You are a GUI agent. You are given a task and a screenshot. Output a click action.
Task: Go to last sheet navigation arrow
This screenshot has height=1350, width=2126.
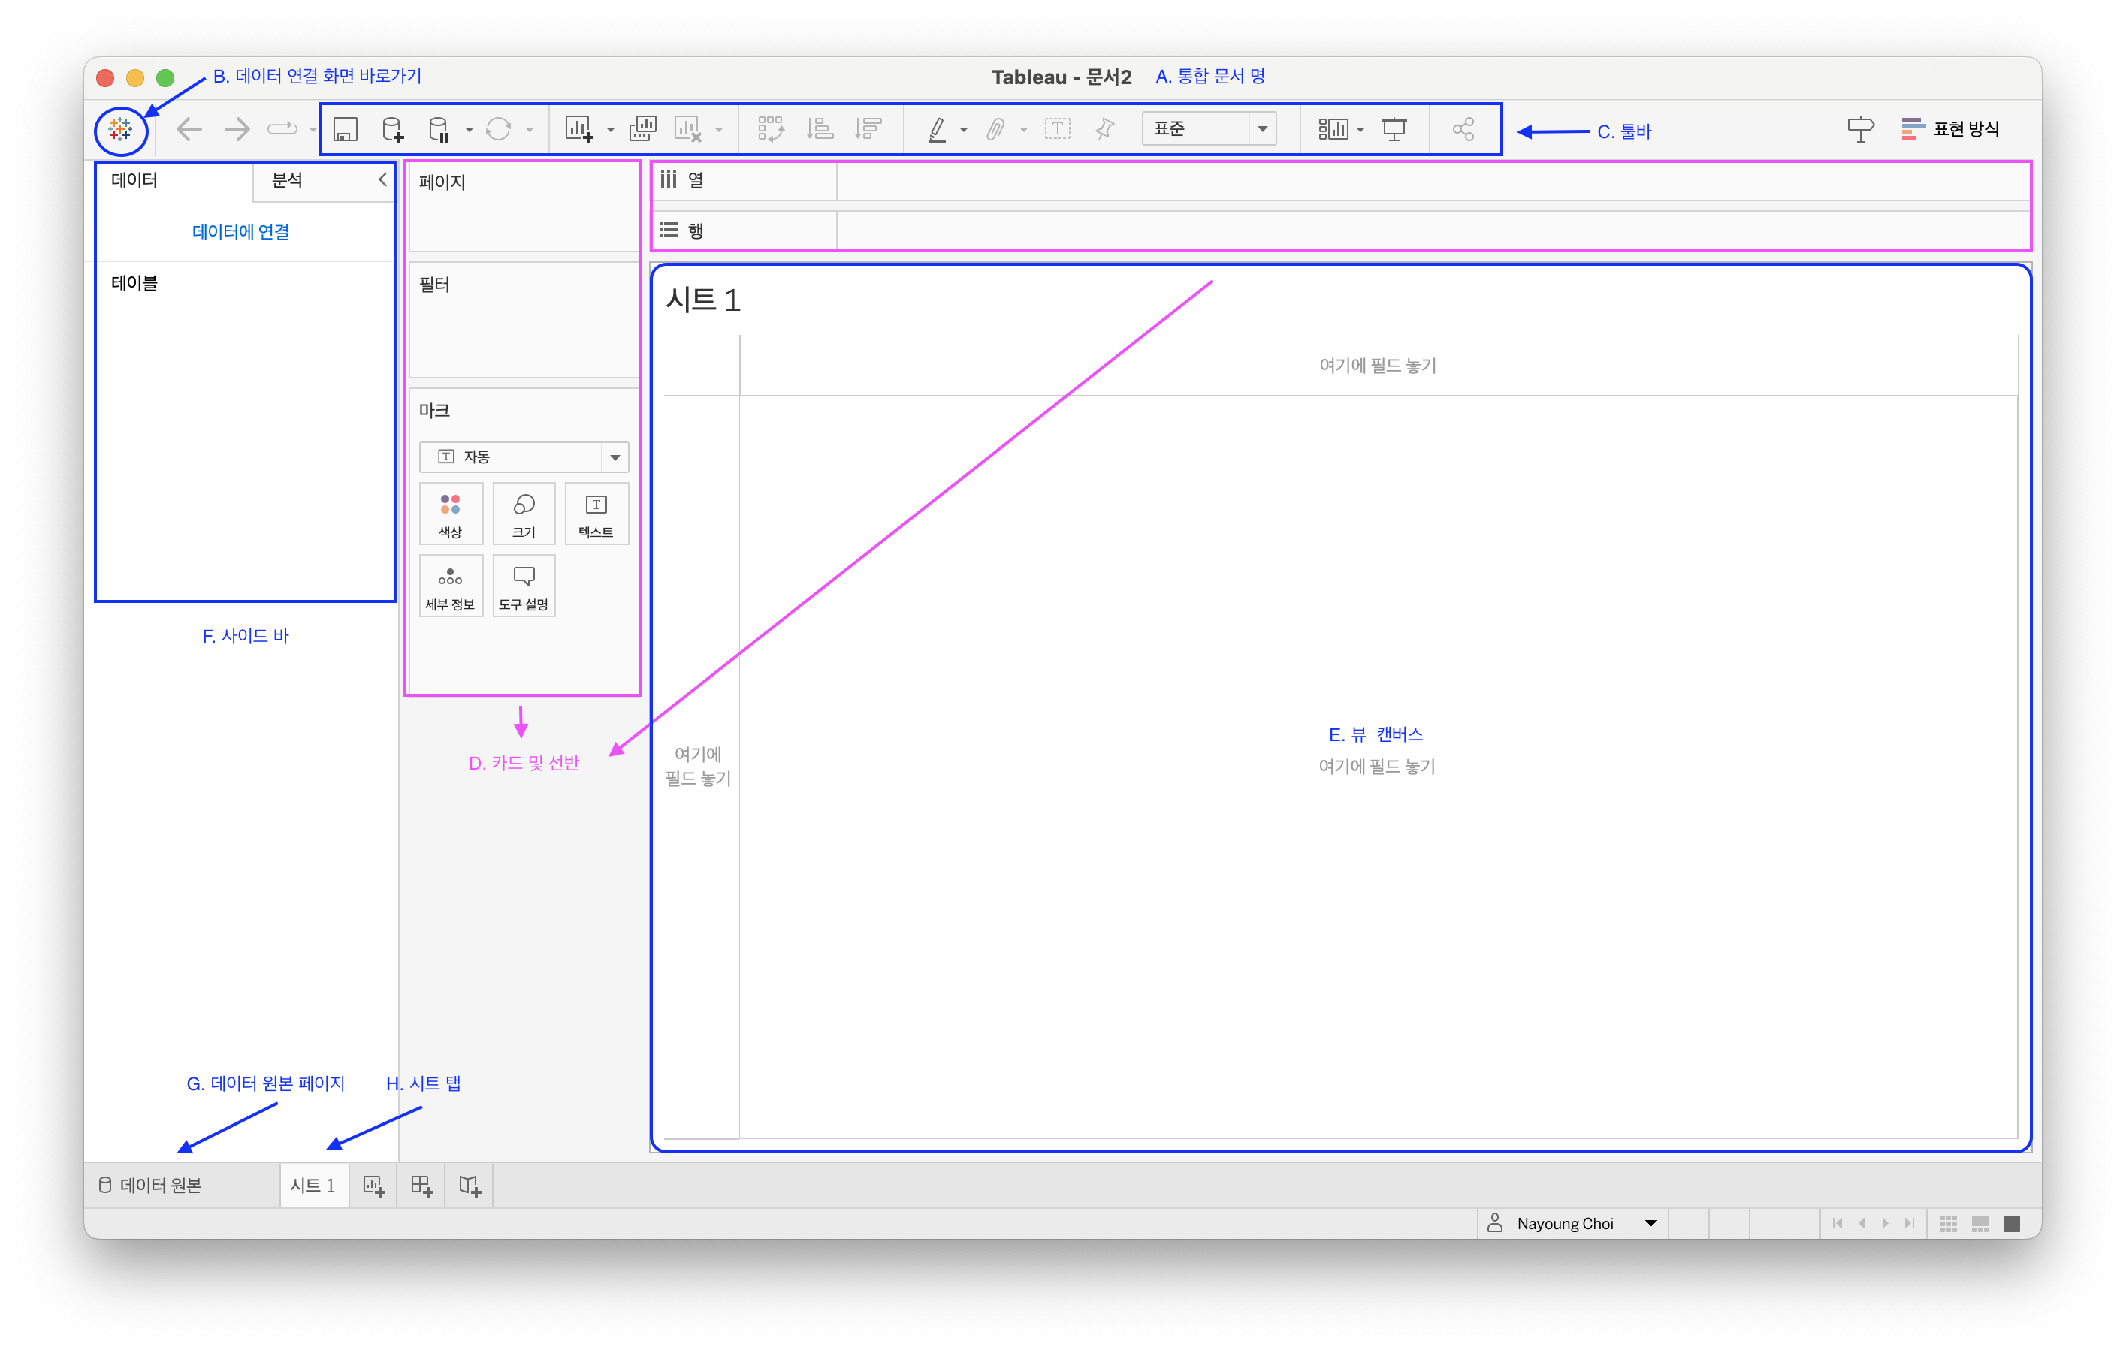(1910, 1223)
